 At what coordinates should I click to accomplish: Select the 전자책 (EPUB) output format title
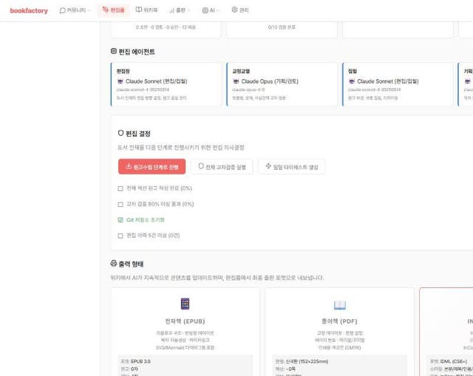(x=185, y=321)
